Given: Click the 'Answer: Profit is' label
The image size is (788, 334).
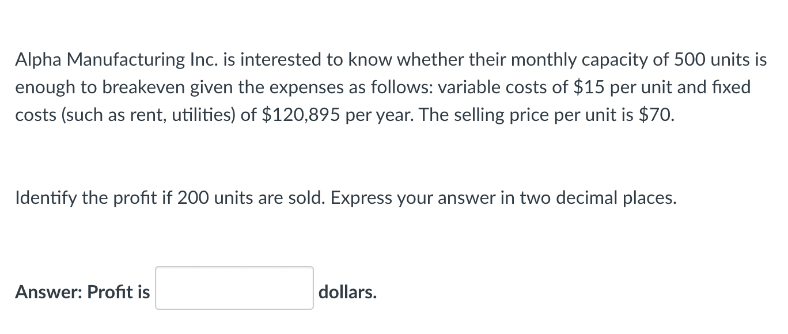Looking at the screenshot, I should 82,293.
